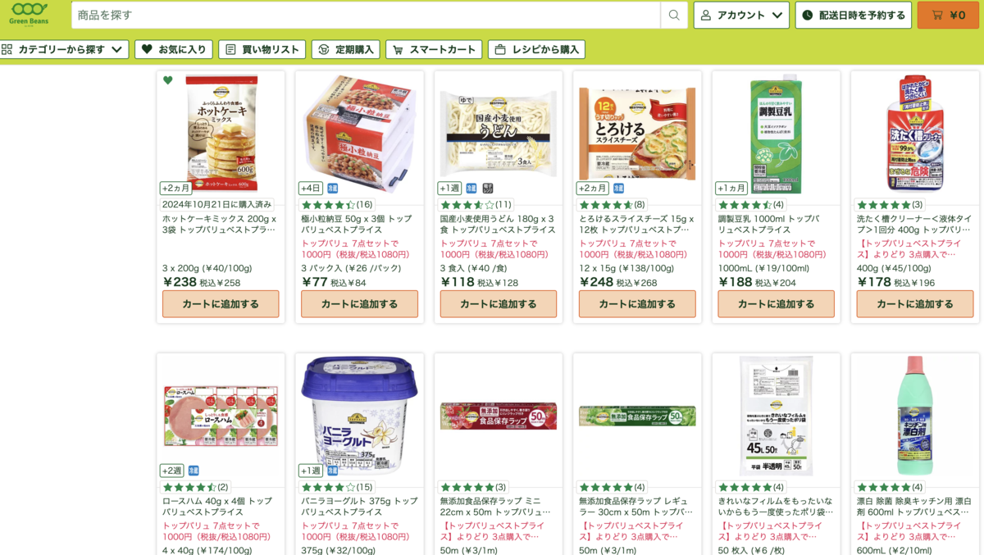The height and width of the screenshot is (555, 984).
Task: Click the 配送日時を予約する delivery reservation button
Action: [x=853, y=15]
